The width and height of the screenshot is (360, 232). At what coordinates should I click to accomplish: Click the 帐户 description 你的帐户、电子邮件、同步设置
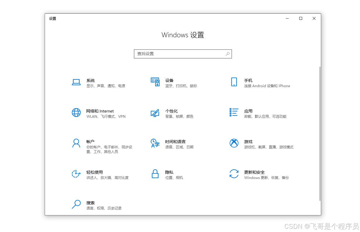[109, 150]
